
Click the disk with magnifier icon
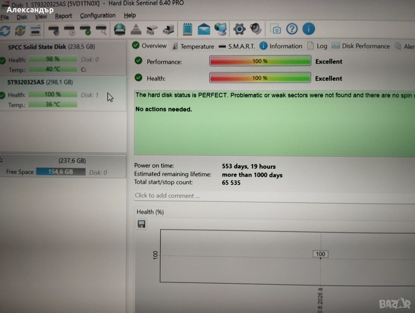pos(101,30)
